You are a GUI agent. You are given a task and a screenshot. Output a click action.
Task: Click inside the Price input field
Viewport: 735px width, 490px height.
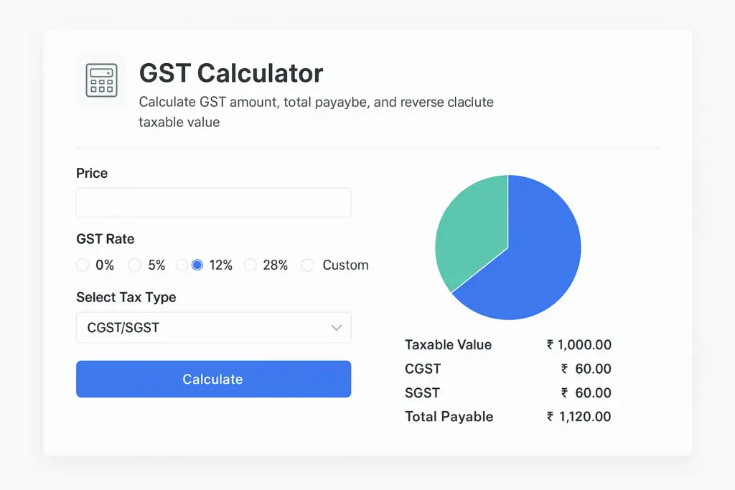213,202
